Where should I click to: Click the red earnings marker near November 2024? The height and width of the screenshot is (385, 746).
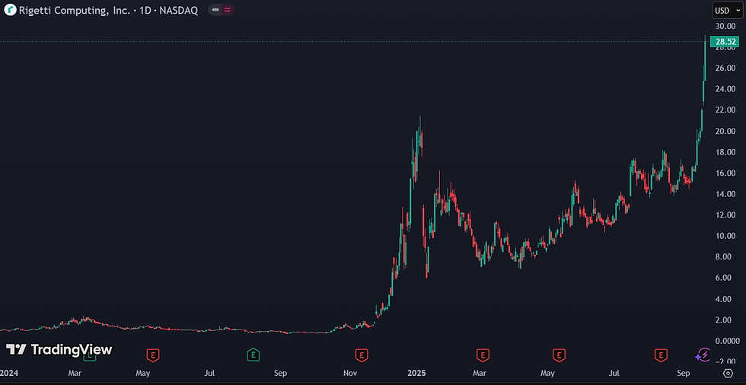362,355
